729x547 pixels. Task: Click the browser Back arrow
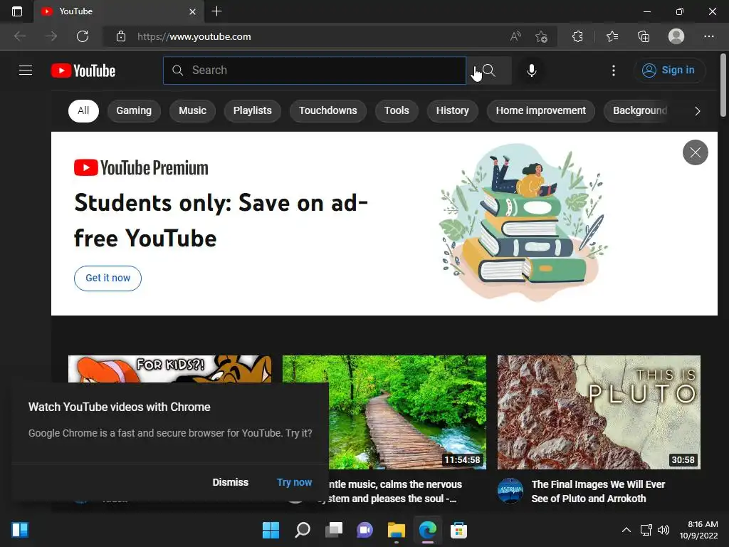20,36
